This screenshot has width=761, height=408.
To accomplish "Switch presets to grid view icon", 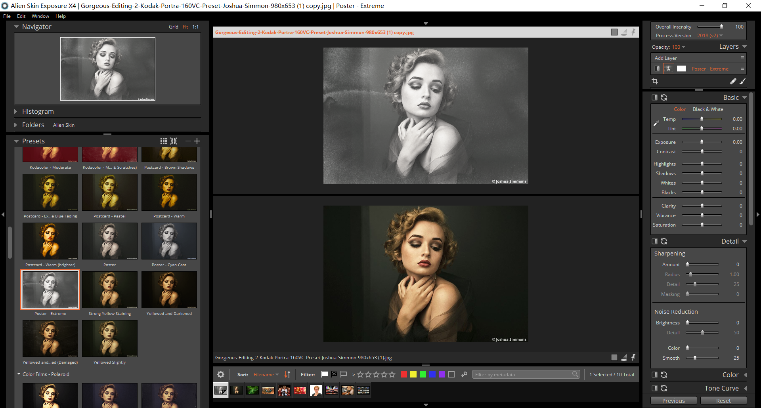I will pos(163,141).
